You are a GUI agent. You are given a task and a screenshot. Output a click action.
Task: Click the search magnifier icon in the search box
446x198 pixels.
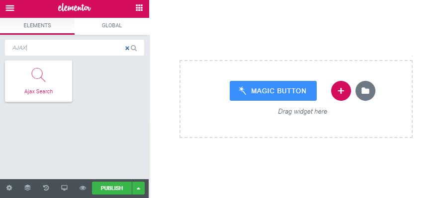click(134, 48)
